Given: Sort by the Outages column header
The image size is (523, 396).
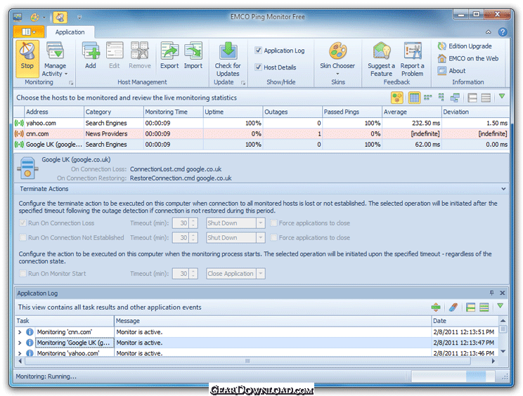Looking at the screenshot, I should [x=292, y=112].
